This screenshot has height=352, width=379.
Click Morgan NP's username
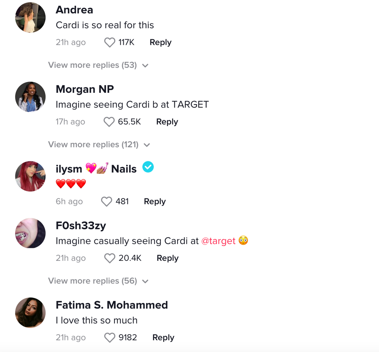[85, 89]
